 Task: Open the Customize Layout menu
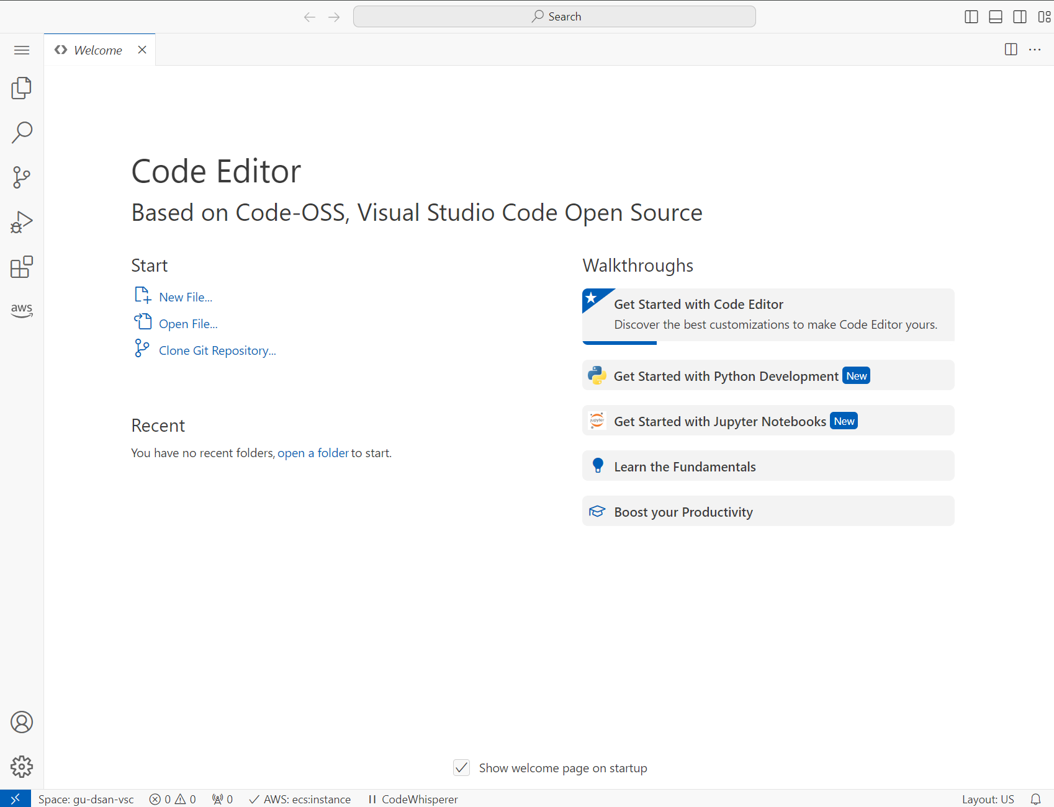click(x=1044, y=17)
